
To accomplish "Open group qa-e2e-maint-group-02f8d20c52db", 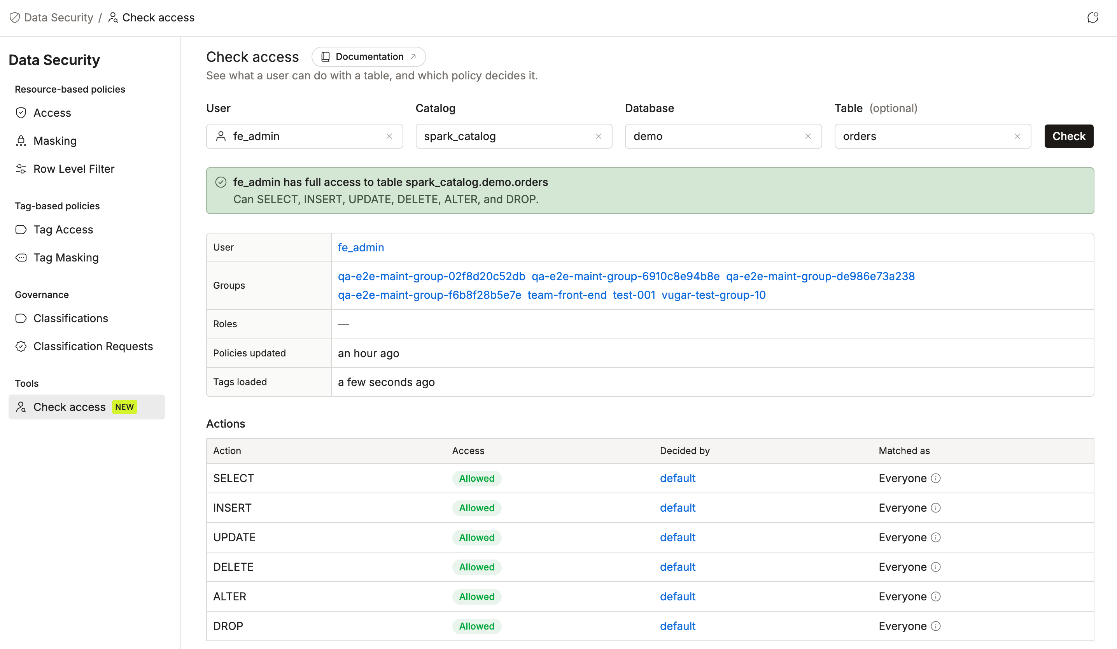I will coord(431,276).
